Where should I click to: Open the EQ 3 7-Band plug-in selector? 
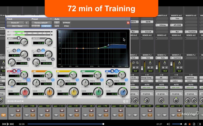click(18, 26)
